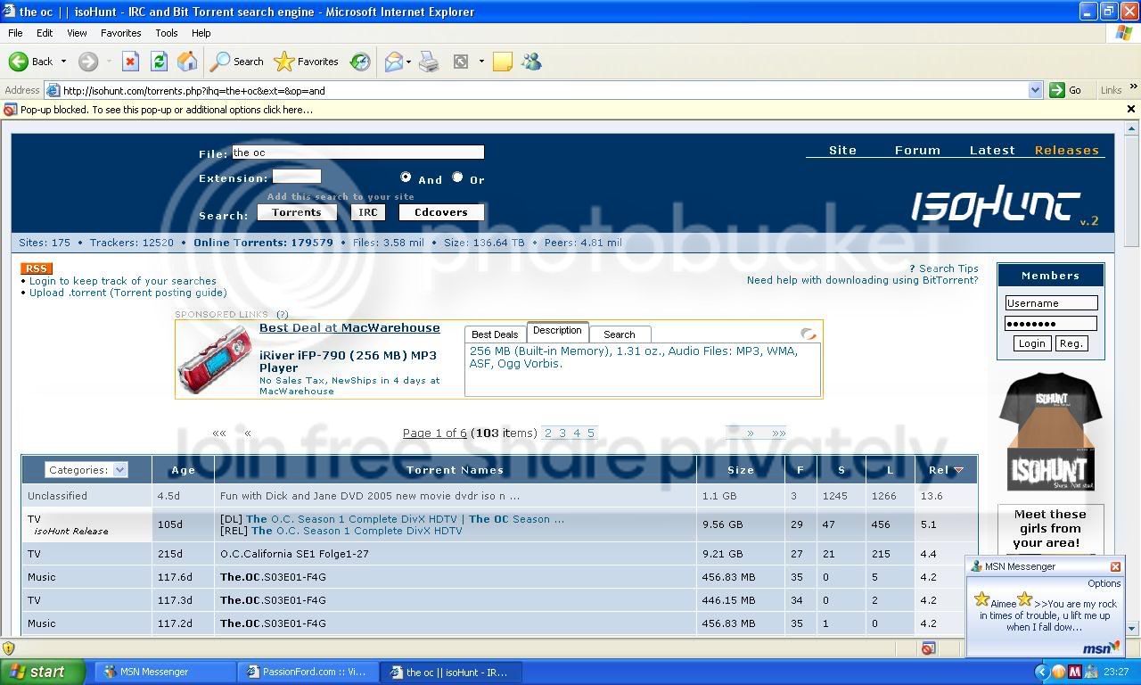Expand the address bar URL dropdown
Viewport: 1141px width, 685px height.
(x=1035, y=90)
